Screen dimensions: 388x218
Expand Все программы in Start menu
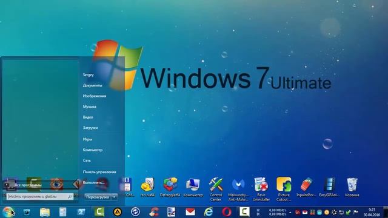coord(41,185)
